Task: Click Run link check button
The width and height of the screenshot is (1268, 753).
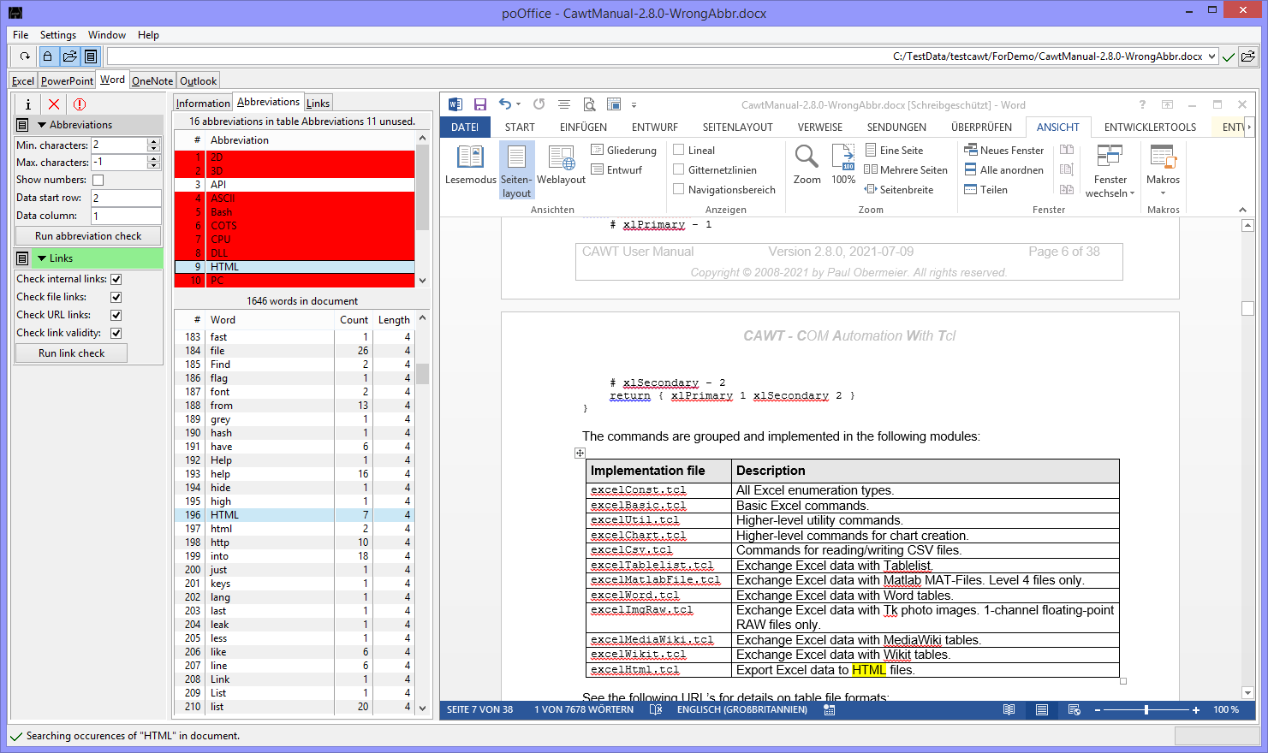Action: pyautogui.click(x=72, y=353)
